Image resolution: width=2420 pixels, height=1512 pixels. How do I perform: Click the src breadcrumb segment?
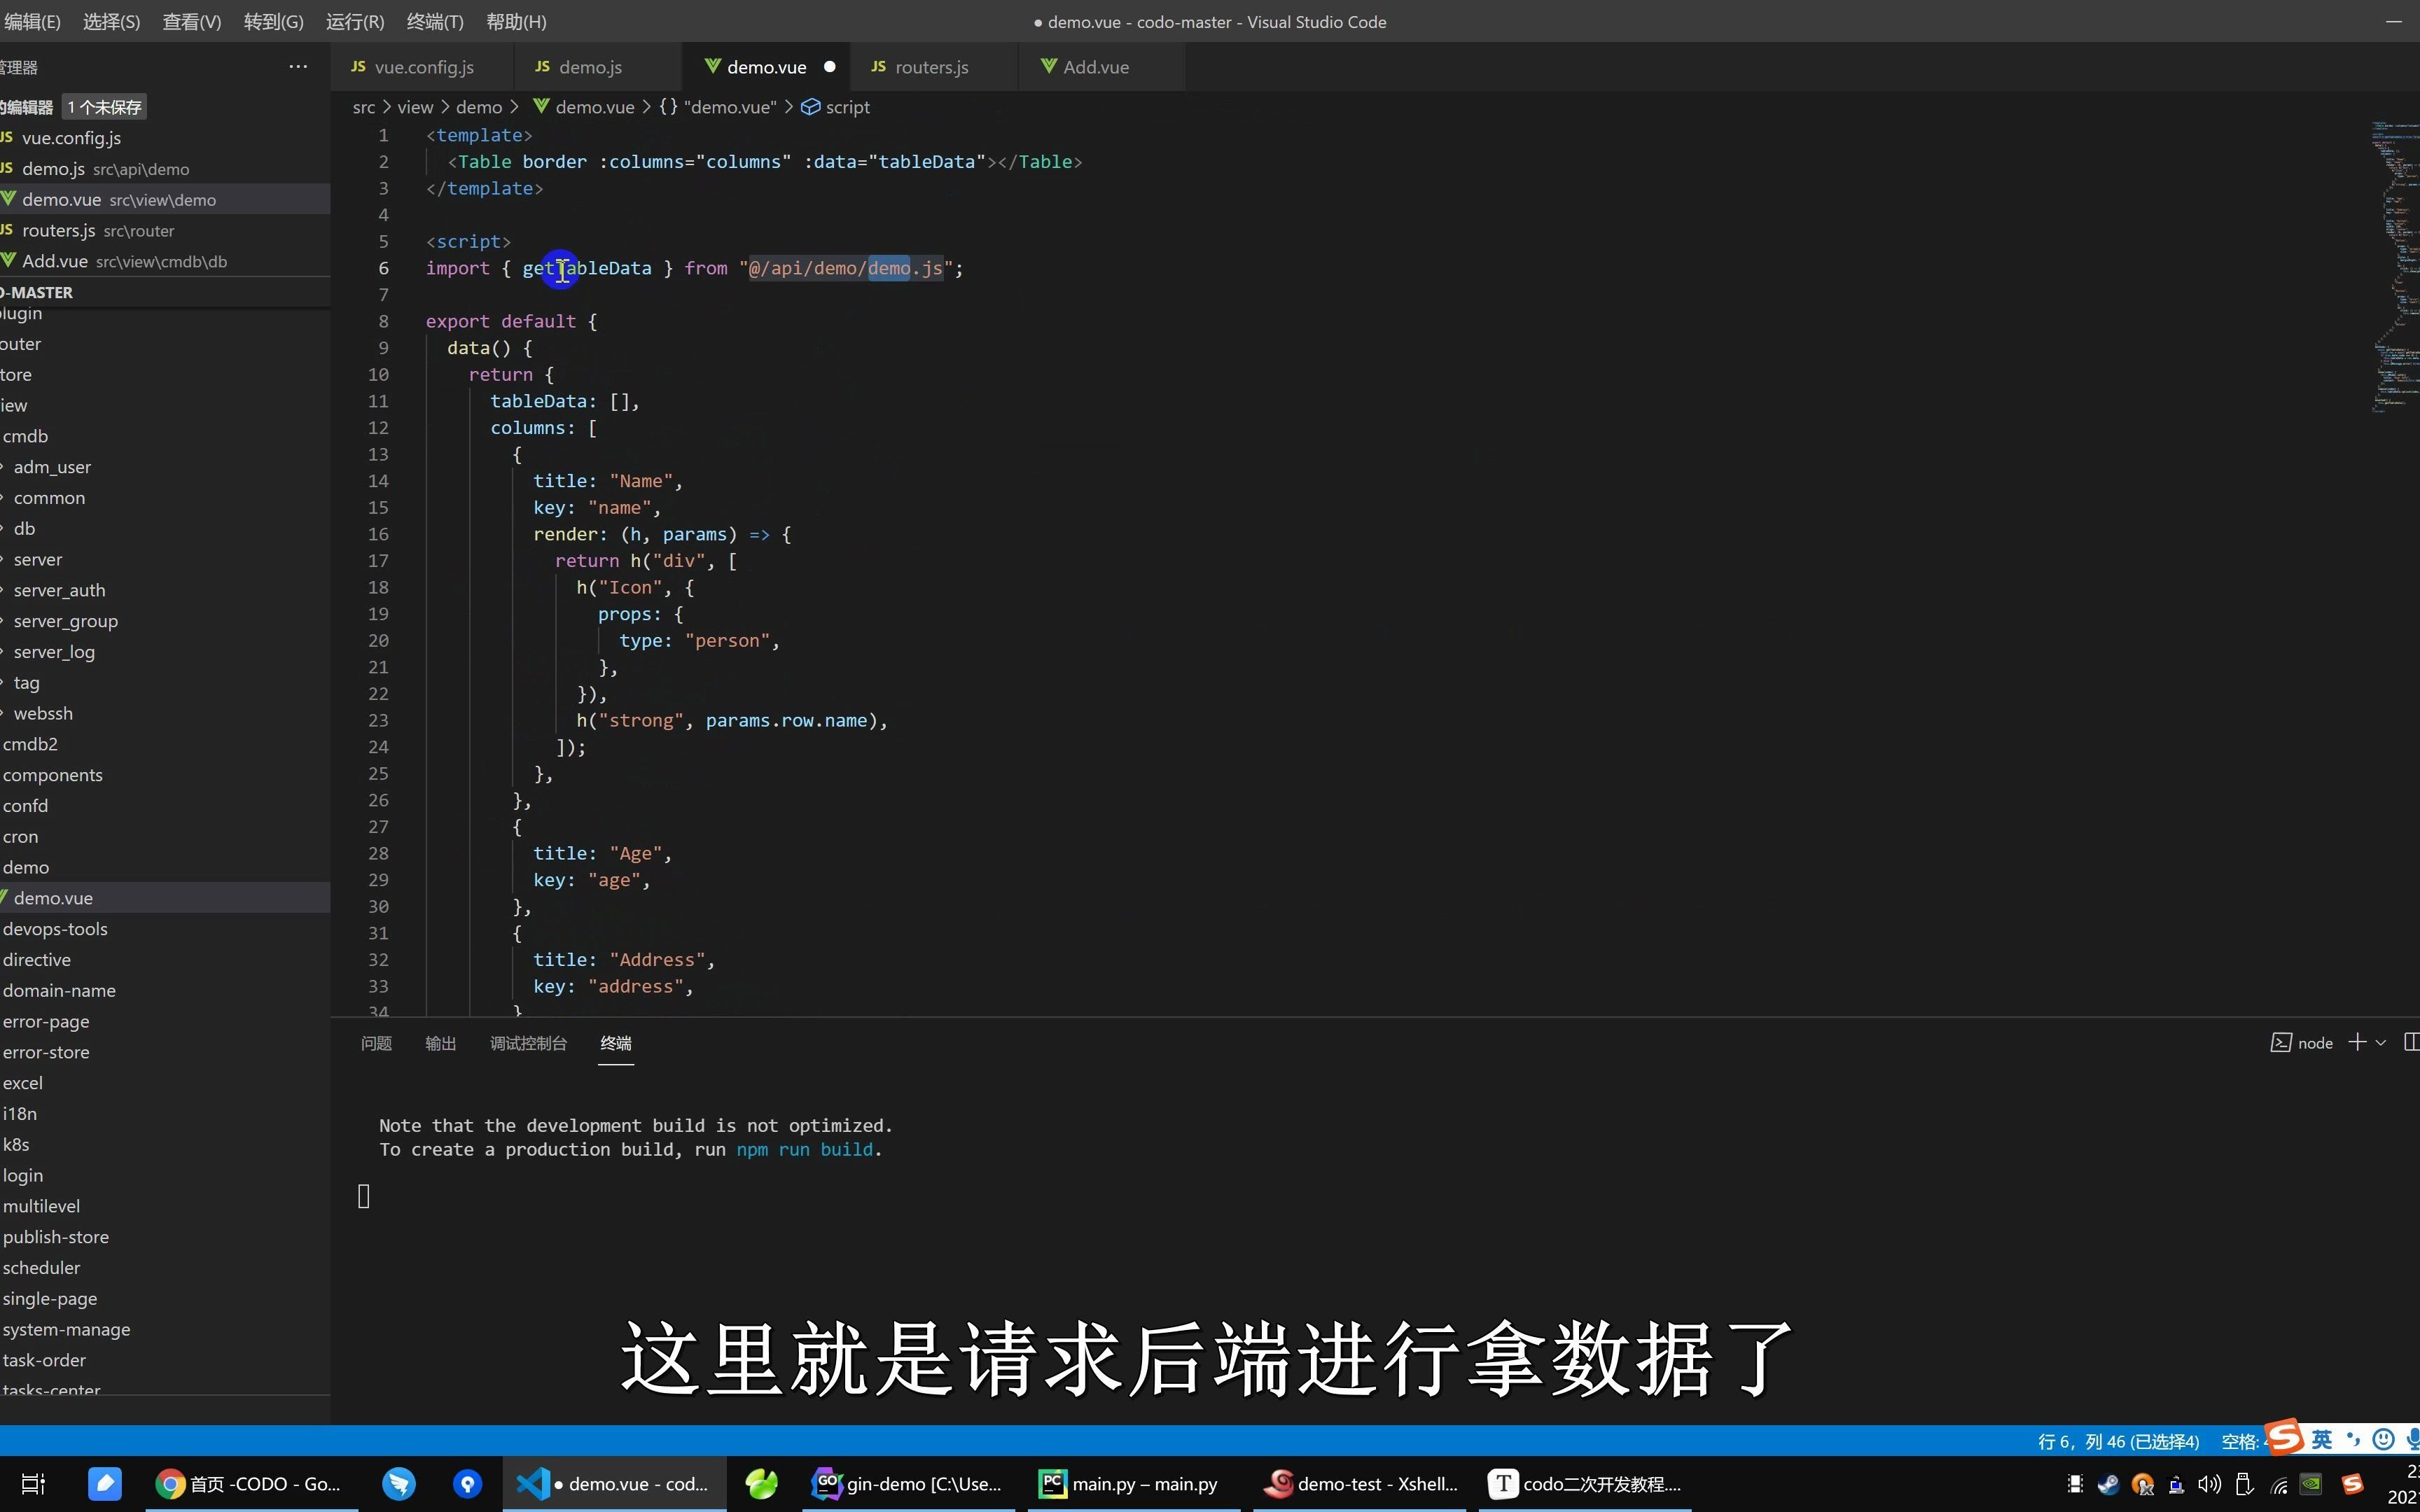coord(364,107)
